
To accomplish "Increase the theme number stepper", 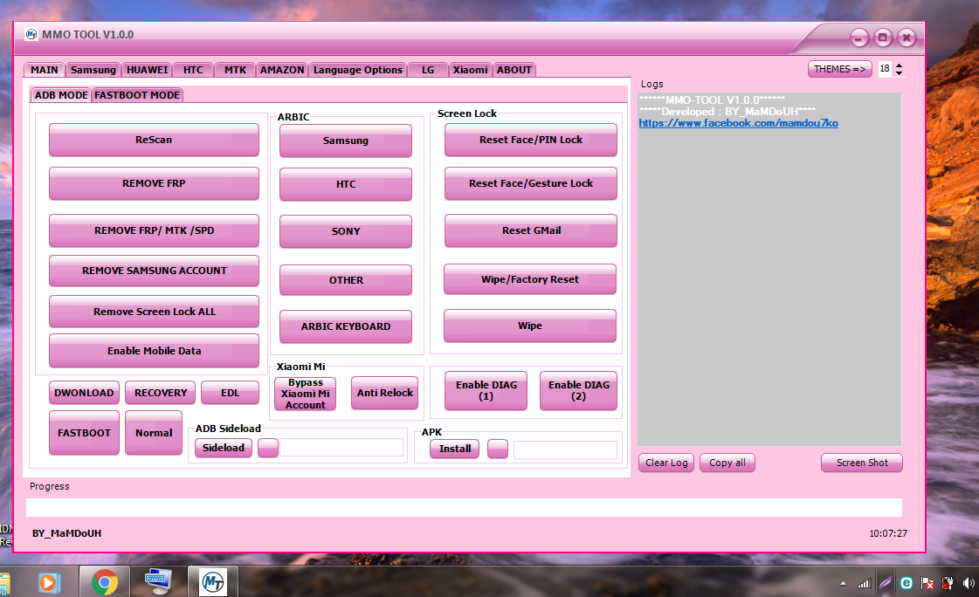I will coord(899,65).
